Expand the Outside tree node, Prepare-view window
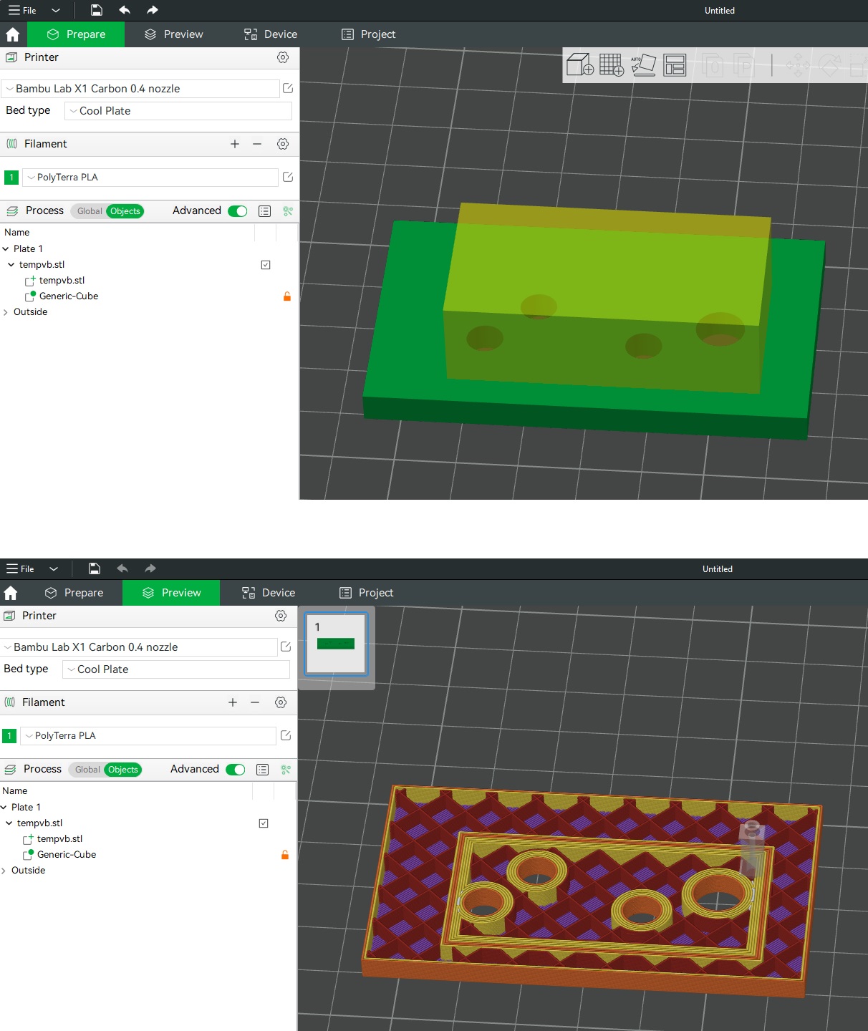Image resolution: width=868 pixels, height=1031 pixels. [x=6, y=312]
